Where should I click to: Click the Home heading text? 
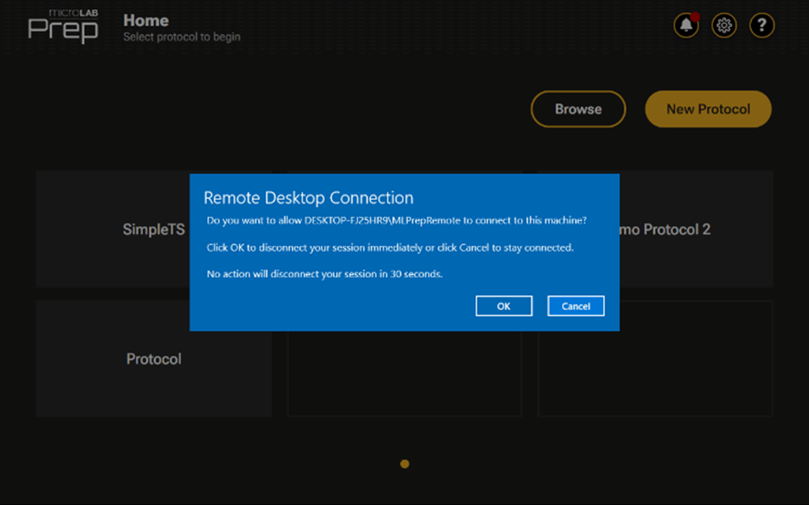click(146, 21)
